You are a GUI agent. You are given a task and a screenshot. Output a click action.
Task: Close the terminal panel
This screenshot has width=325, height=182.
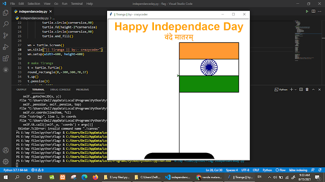[x=319, y=90]
